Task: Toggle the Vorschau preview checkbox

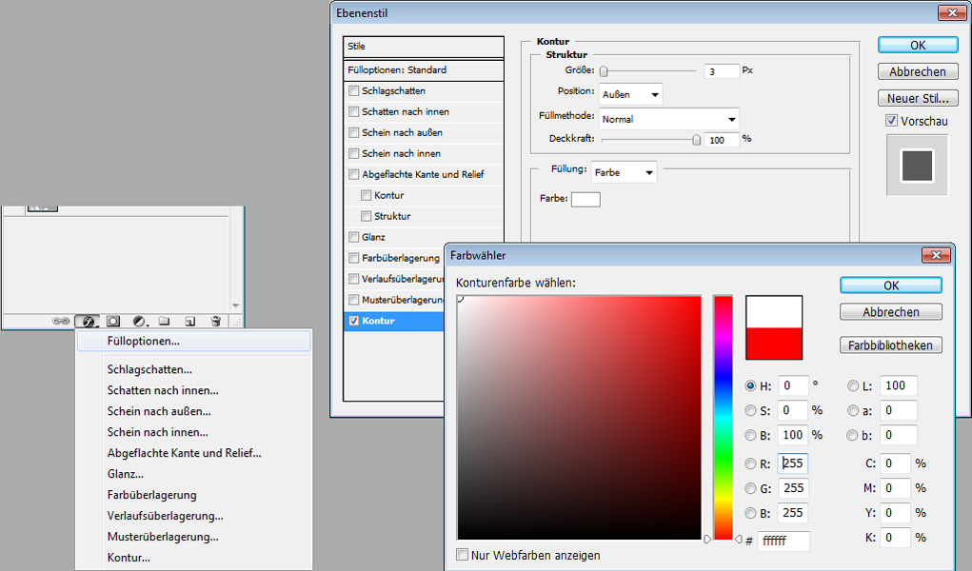Action: click(x=891, y=121)
